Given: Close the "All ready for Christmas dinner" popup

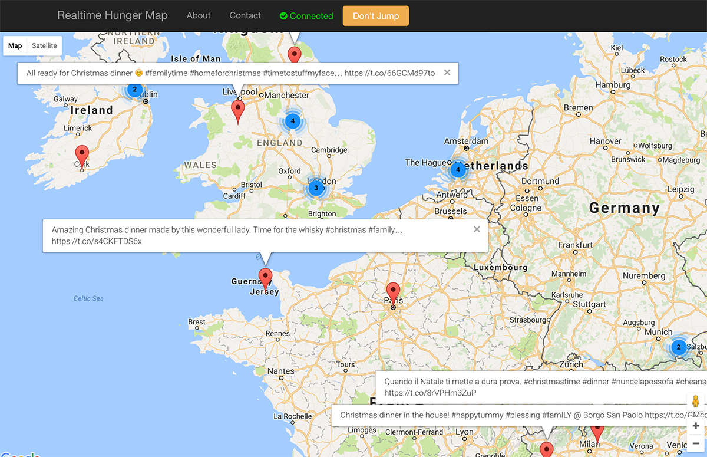Looking at the screenshot, I should pos(447,73).
